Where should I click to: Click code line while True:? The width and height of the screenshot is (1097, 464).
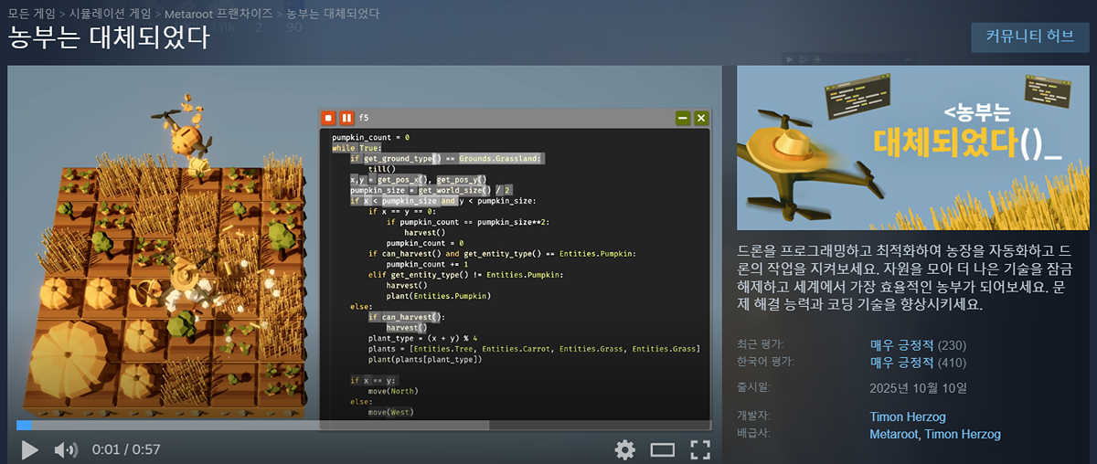point(357,148)
